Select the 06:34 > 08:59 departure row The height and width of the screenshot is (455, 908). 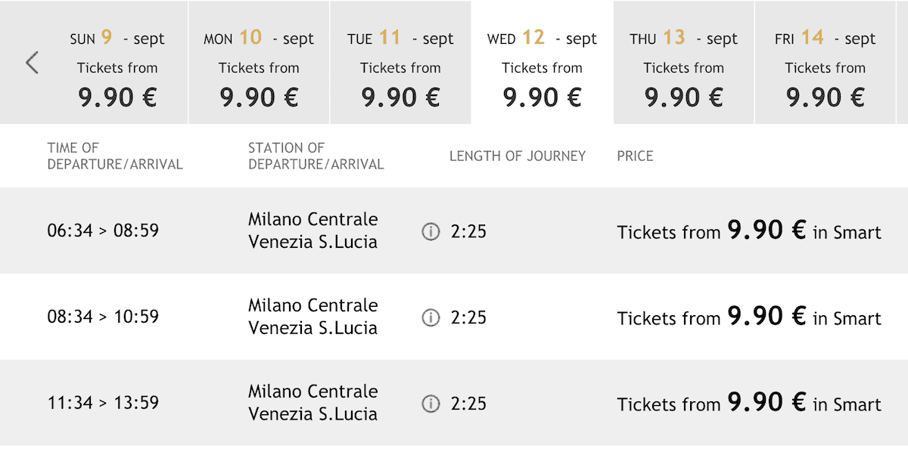(103, 231)
